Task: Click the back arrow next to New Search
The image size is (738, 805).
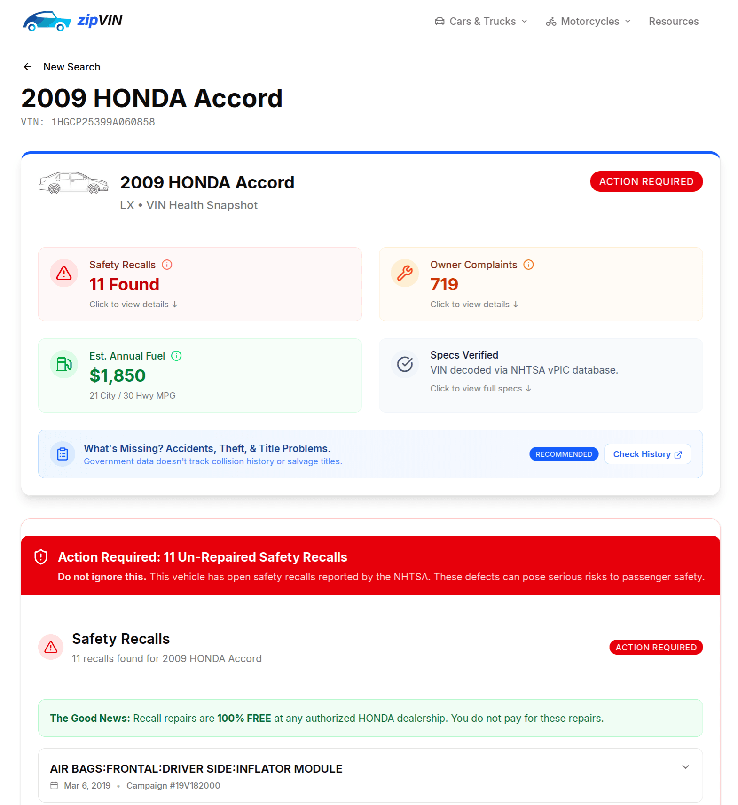Action: tap(28, 67)
